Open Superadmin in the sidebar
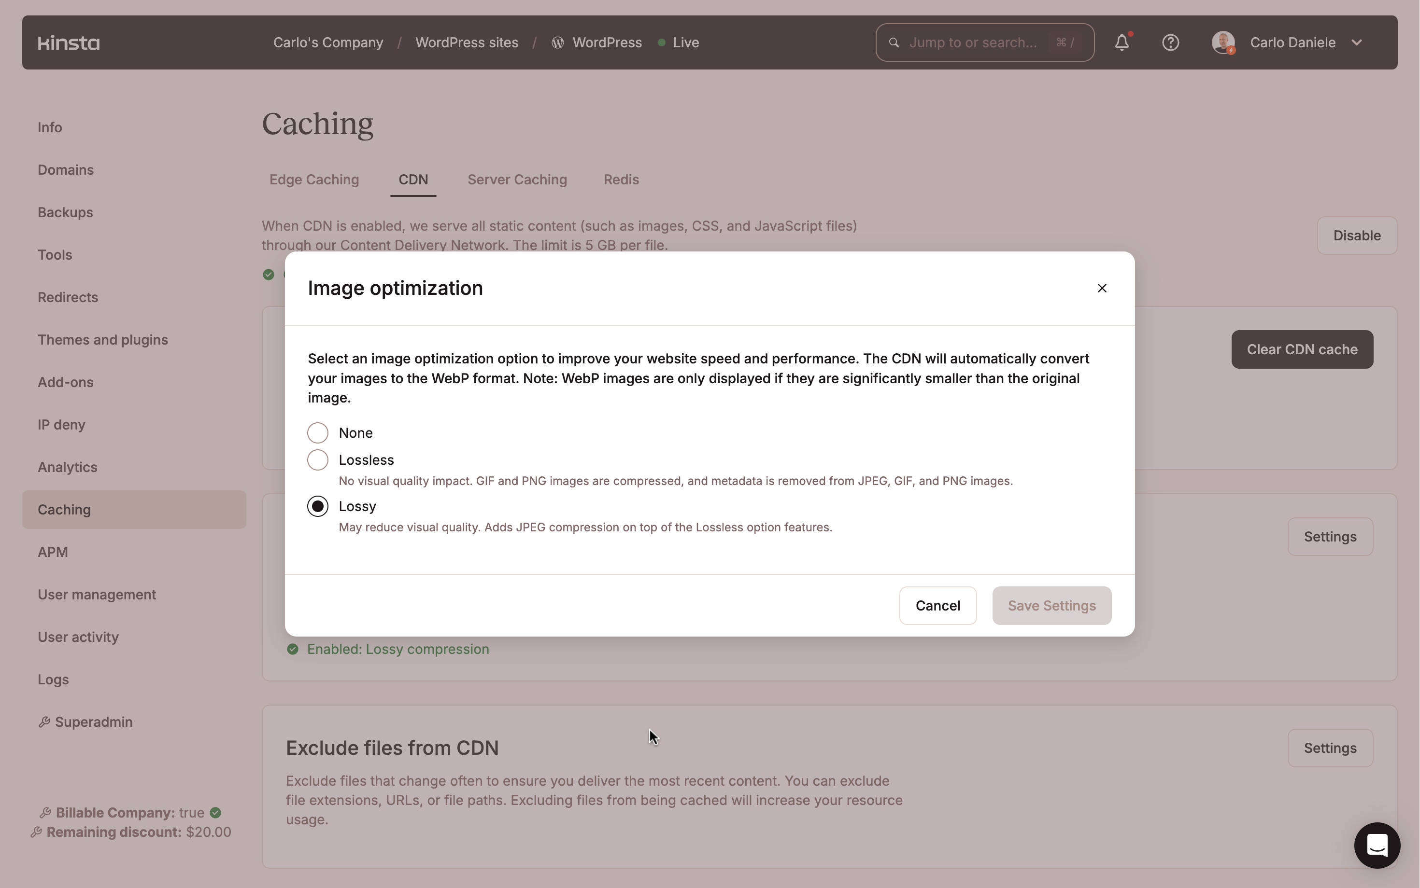The width and height of the screenshot is (1420, 888). (x=93, y=722)
